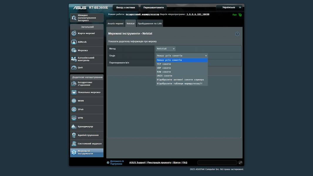The width and height of the screenshot is (313, 176).
Task: Open Батьківський контроль menu label
Action: coord(86,59)
